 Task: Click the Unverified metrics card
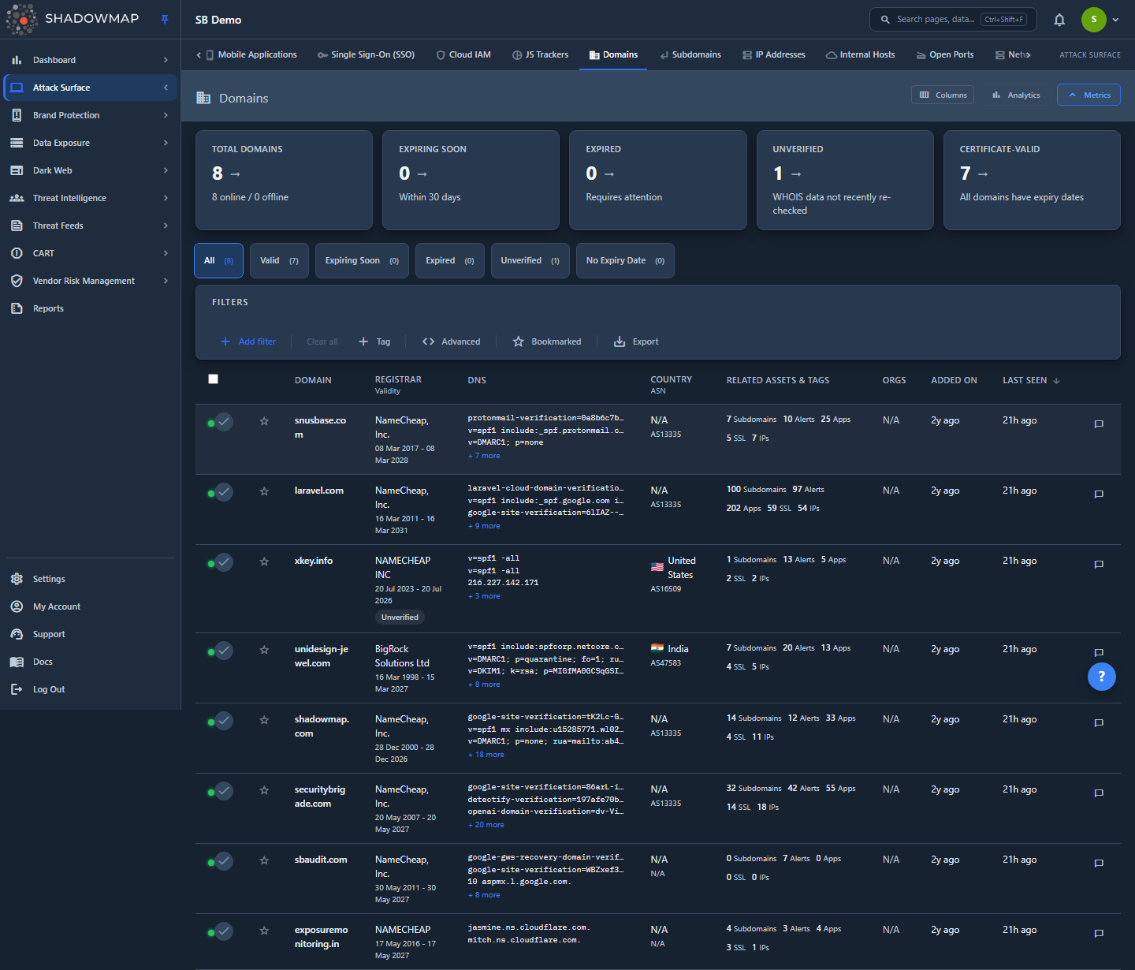click(845, 180)
